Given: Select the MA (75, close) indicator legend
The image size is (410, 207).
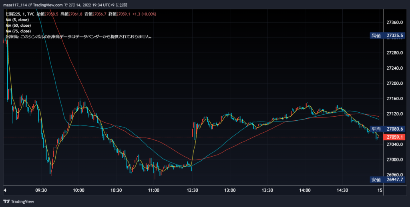Looking at the screenshot, I should [18, 31].
